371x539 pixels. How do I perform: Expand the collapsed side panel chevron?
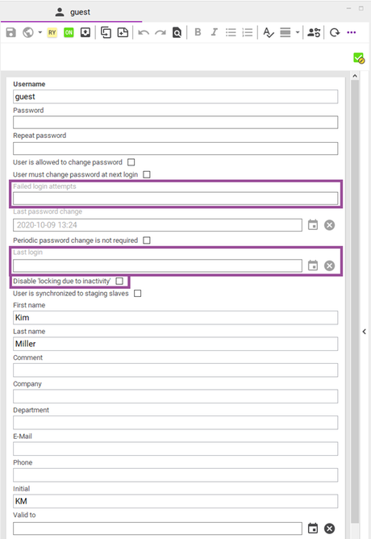(x=364, y=332)
